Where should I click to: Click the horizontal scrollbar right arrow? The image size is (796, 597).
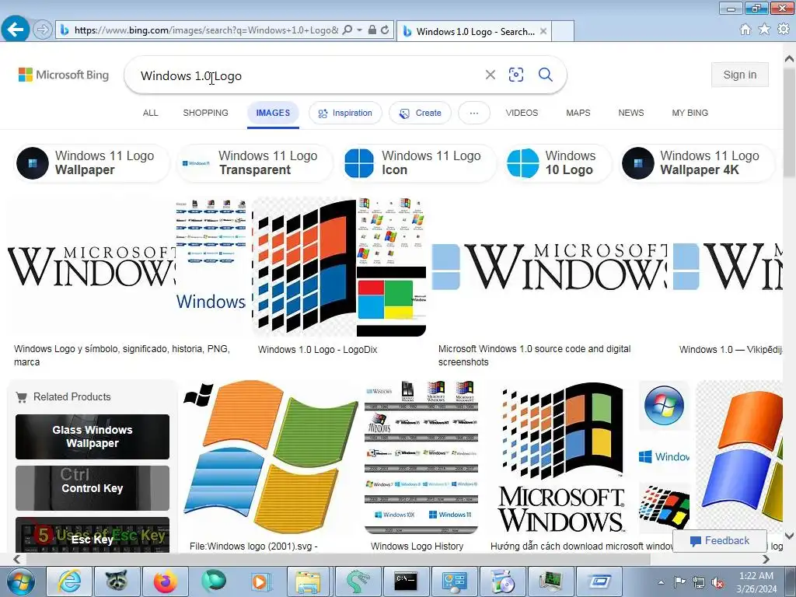[x=766, y=560]
